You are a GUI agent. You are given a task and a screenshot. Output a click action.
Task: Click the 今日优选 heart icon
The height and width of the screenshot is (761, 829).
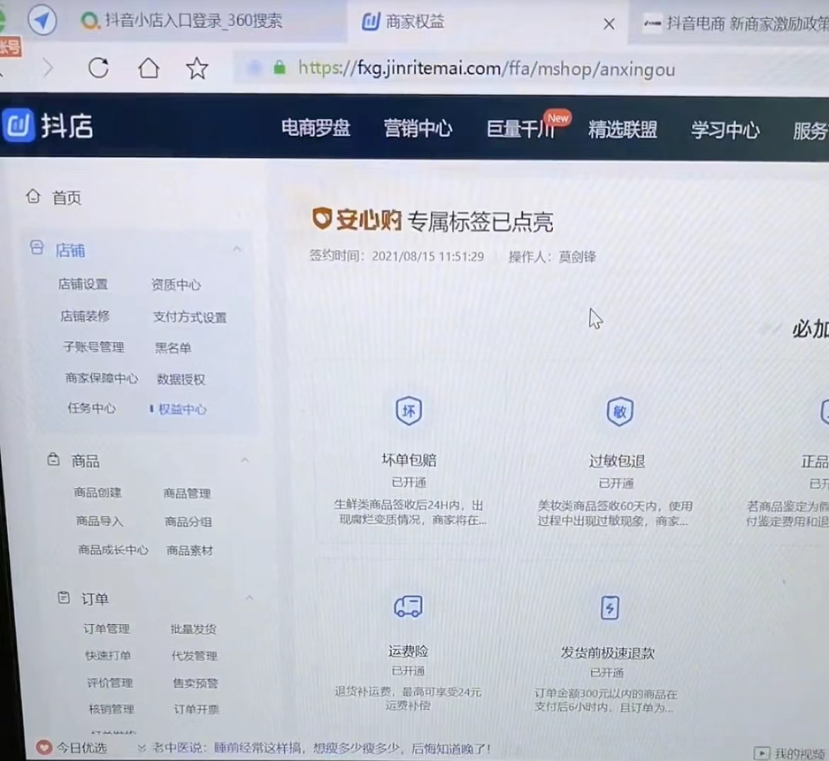tap(44, 747)
